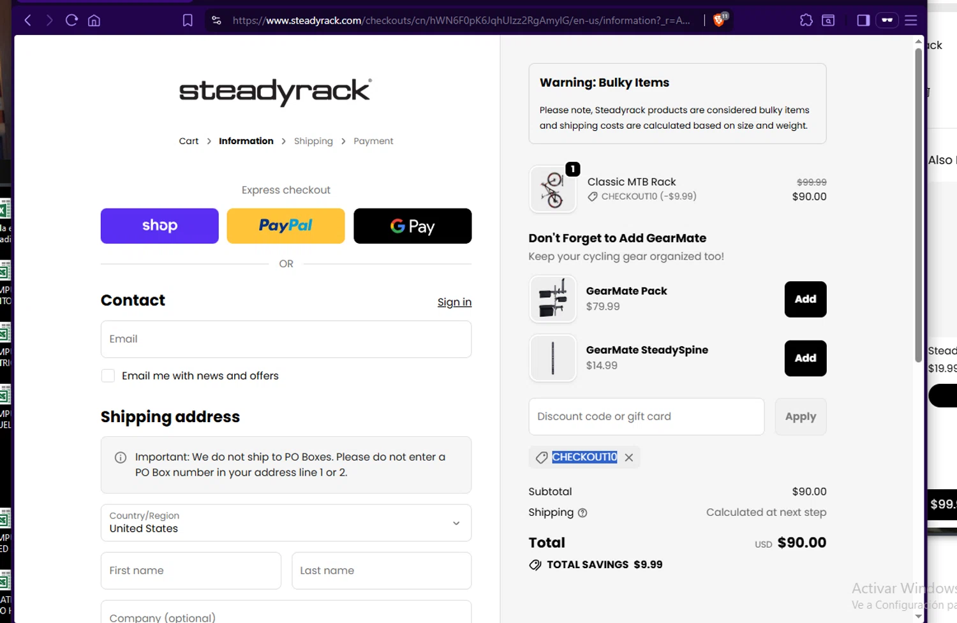The height and width of the screenshot is (623, 957).
Task: Click the Shipping help question icon
Action: point(582,513)
